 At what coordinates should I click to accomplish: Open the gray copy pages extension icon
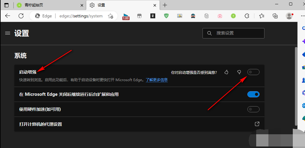click(206, 16)
